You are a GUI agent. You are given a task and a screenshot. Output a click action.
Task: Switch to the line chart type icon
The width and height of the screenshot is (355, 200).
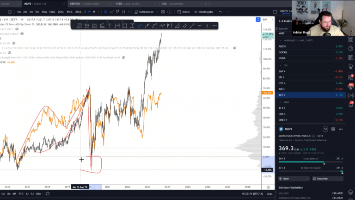[111, 12]
